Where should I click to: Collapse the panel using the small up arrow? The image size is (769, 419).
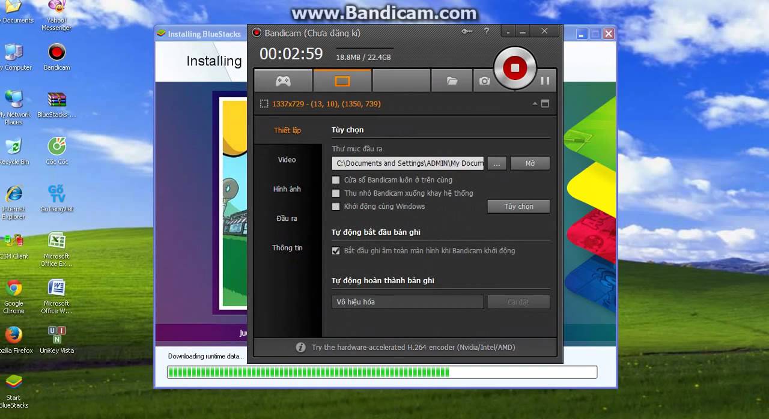pos(535,104)
